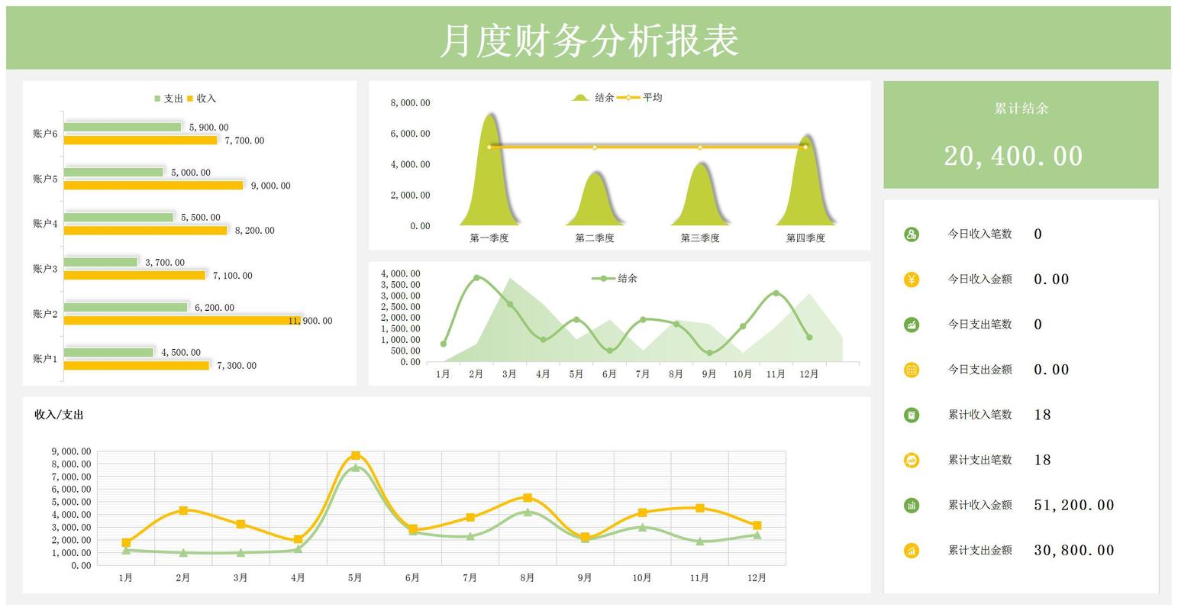Select the green icon next to 累计收入笔数
This screenshot has width=1178, height=611.
[x=911, y=415]
